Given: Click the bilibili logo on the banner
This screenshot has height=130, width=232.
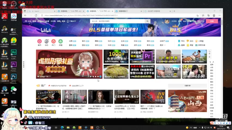Looking at the screenshot, I should point(46,30).
